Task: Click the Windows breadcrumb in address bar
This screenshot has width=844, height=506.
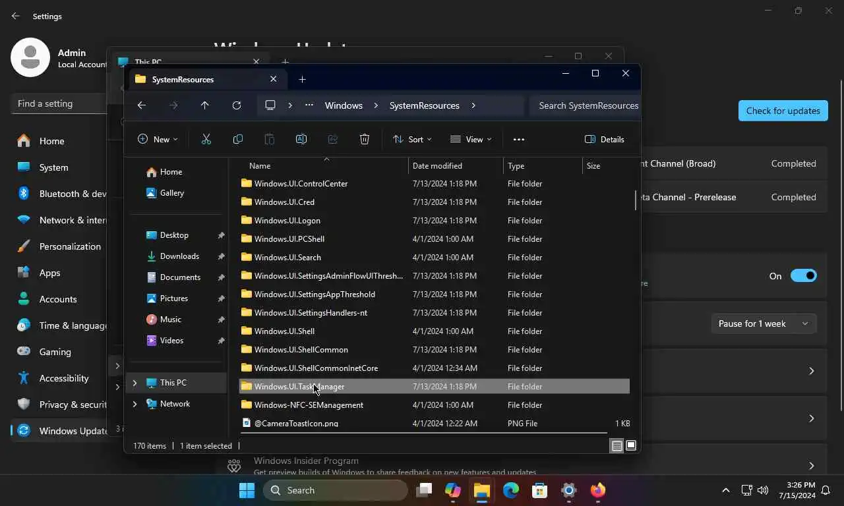Action: [344, 105]
